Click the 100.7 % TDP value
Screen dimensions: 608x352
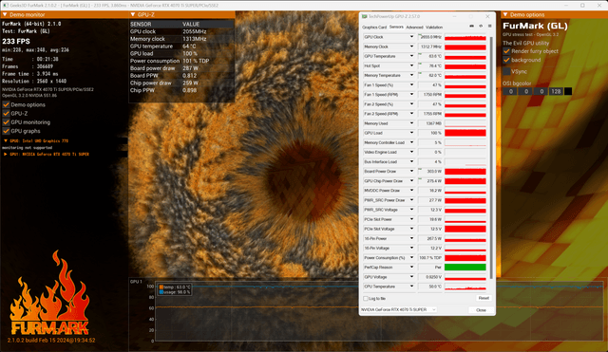[x=430, y=258]
